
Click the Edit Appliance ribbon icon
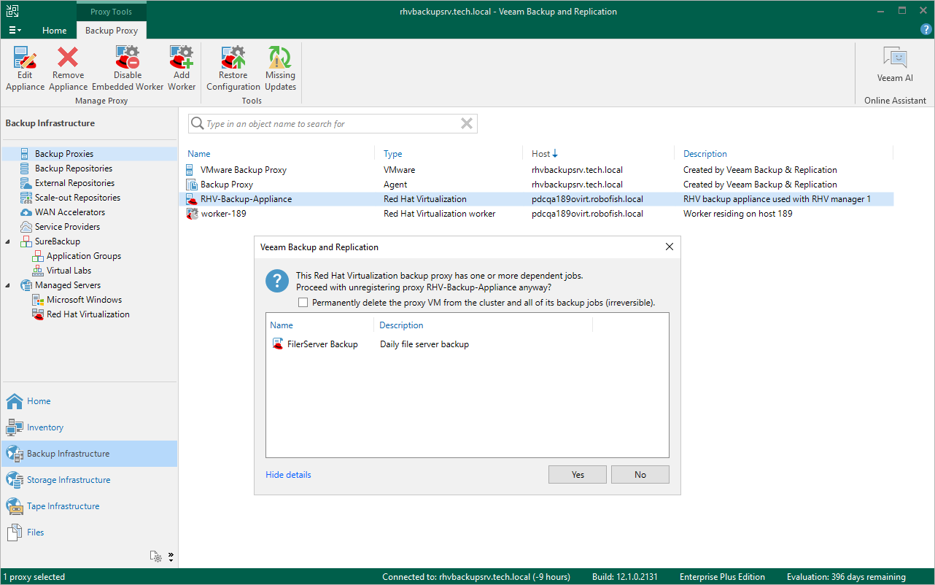25,57
